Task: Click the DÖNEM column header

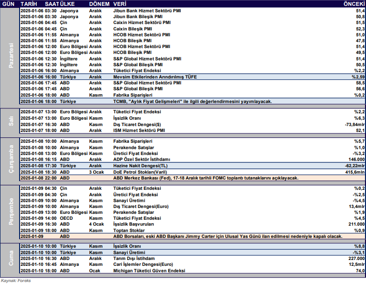Action: (99, 4)
